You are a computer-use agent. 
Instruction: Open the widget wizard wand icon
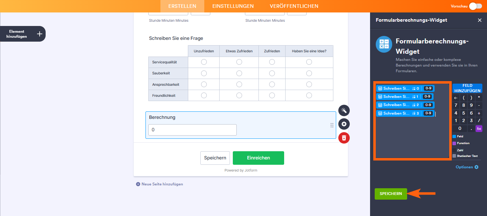344,110
